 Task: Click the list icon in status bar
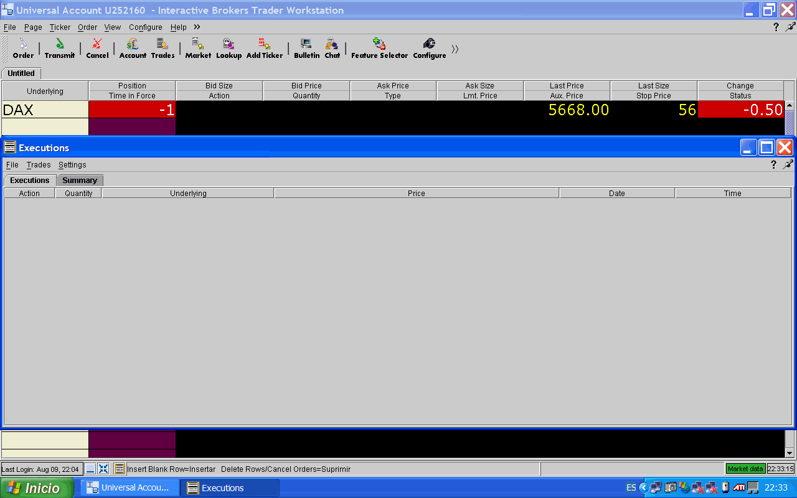coord(120,469)
